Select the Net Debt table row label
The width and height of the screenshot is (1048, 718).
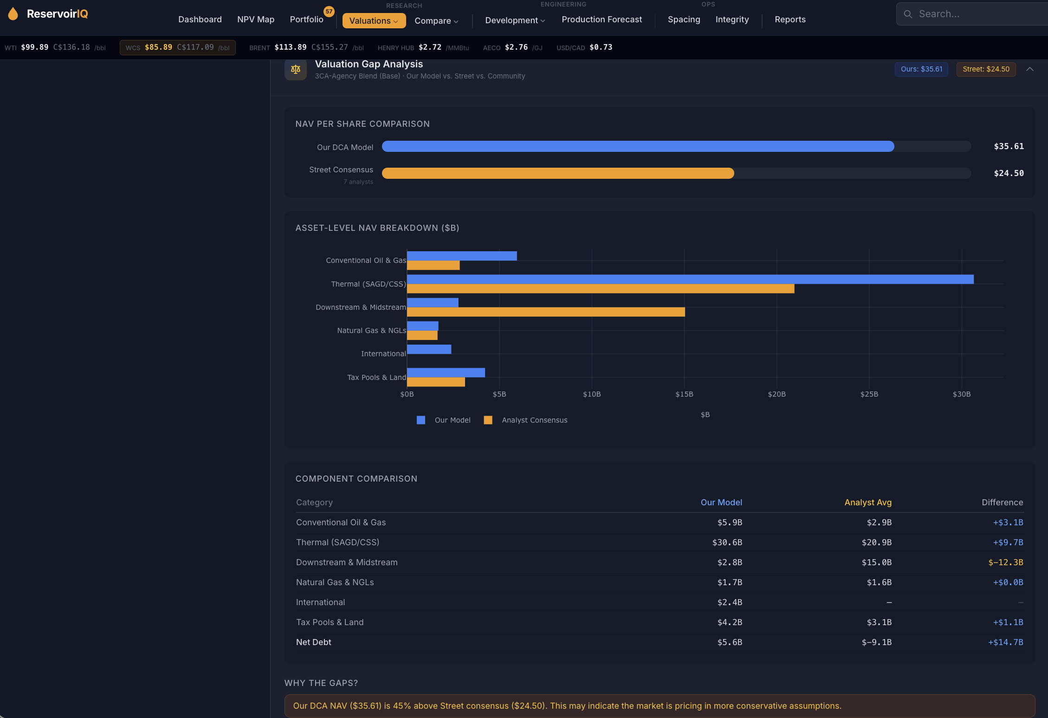[x=313, y=642]
